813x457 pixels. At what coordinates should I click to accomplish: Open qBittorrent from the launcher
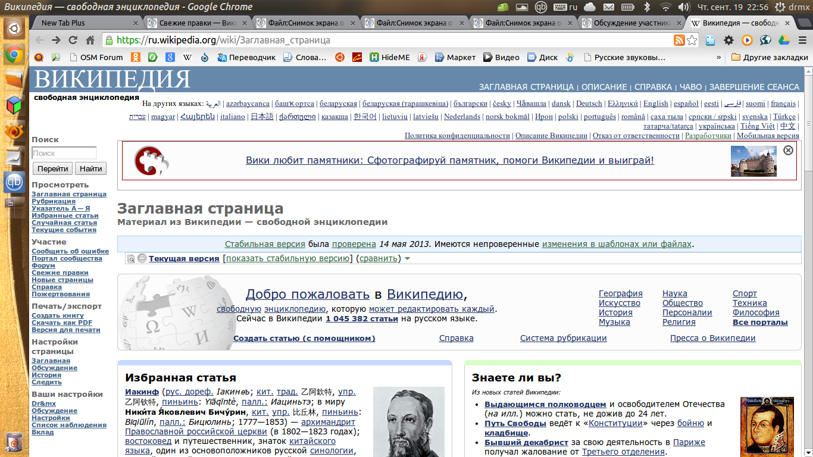coord(14,181)
